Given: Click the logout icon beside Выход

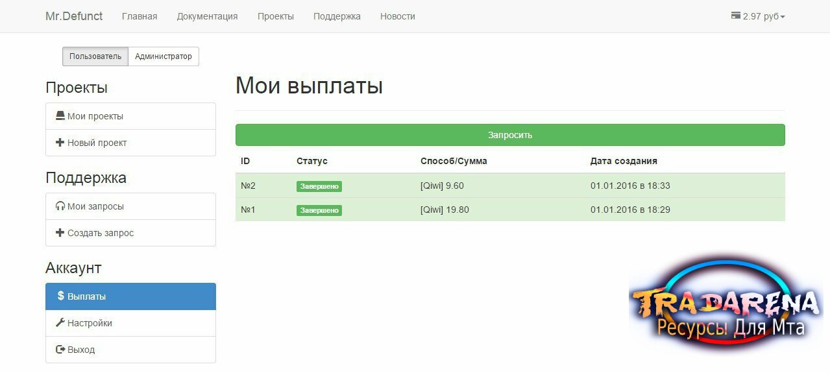Looking at the screenshot, I should (x=60, y=350).
